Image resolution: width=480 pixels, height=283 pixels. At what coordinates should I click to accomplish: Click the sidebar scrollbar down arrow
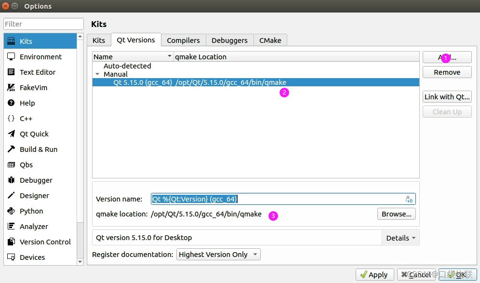click(80, 262)
